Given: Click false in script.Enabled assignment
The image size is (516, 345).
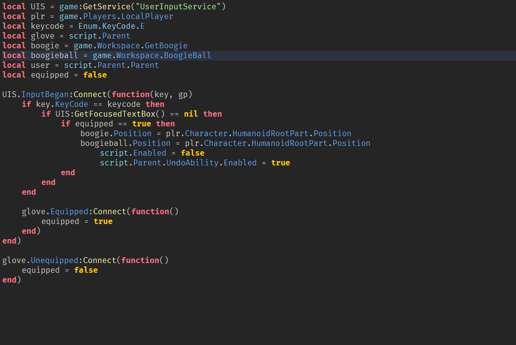Looking at the screenshot, I should 193,153.
